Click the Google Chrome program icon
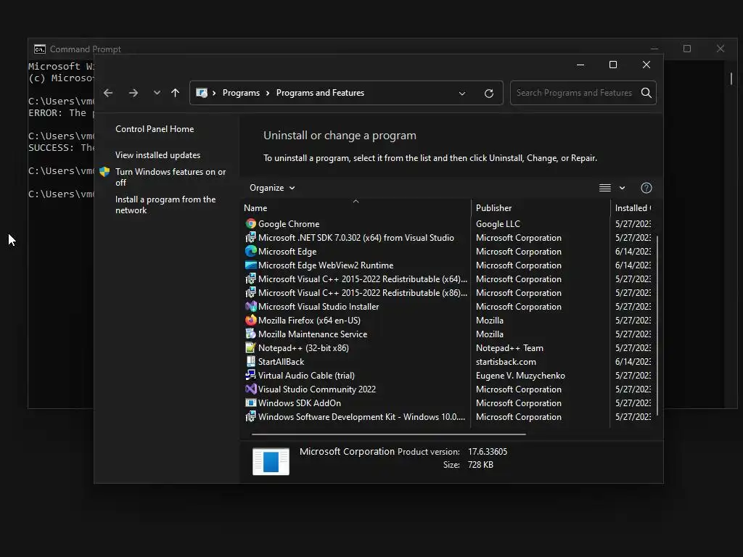 click(x=250, y=223)
